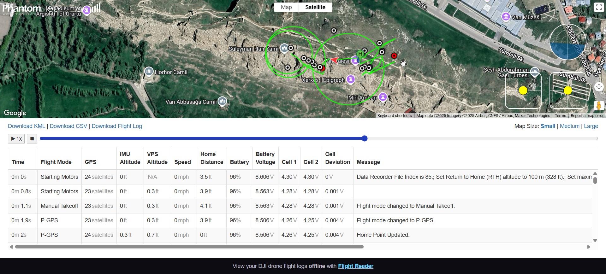606x274 pixels.
Task: Download the KML file
Action: 27,126
